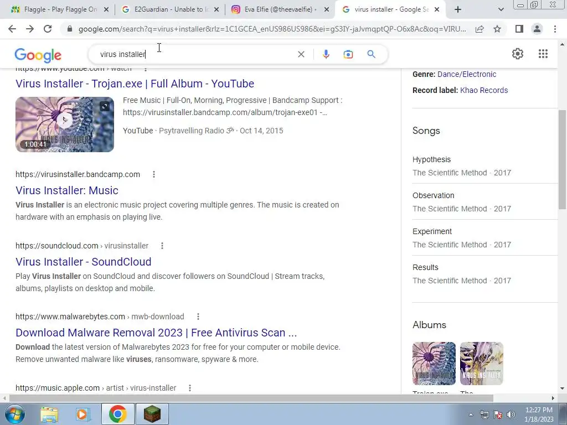Open Google quick settings gear
The width and height of the screenshot is (567, 425).
point(518,54)
